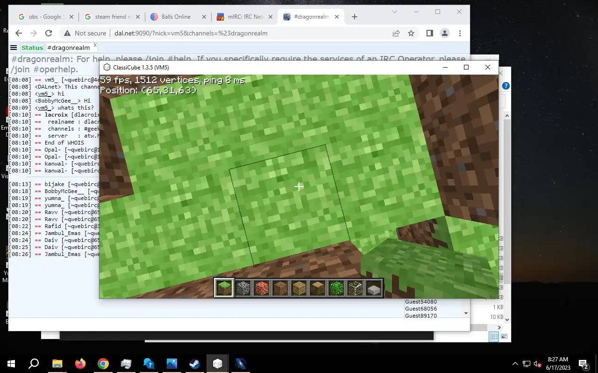Click the blue help icon in the background window
598x373 pixels.
click(505, 86)
